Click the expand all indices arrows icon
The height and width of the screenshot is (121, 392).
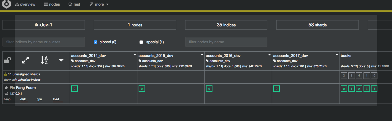coord(26,60)
